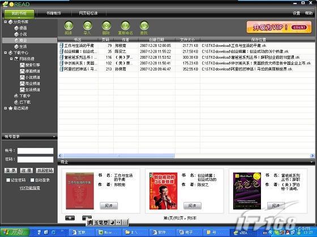
Task: Click the red book cover thumbnail 工作与生活的平衡
Action: (80, 191)
